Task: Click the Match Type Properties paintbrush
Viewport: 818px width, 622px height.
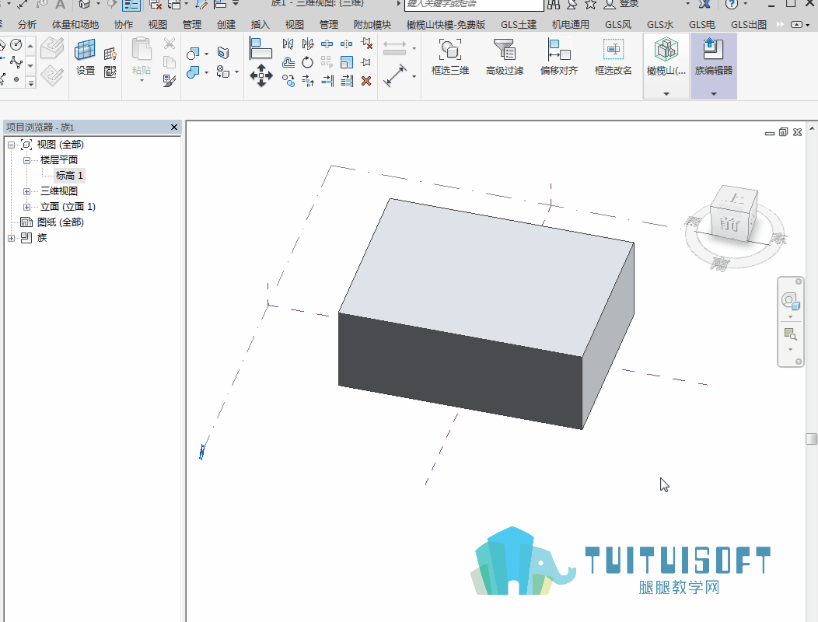Action: click(169, 80)
